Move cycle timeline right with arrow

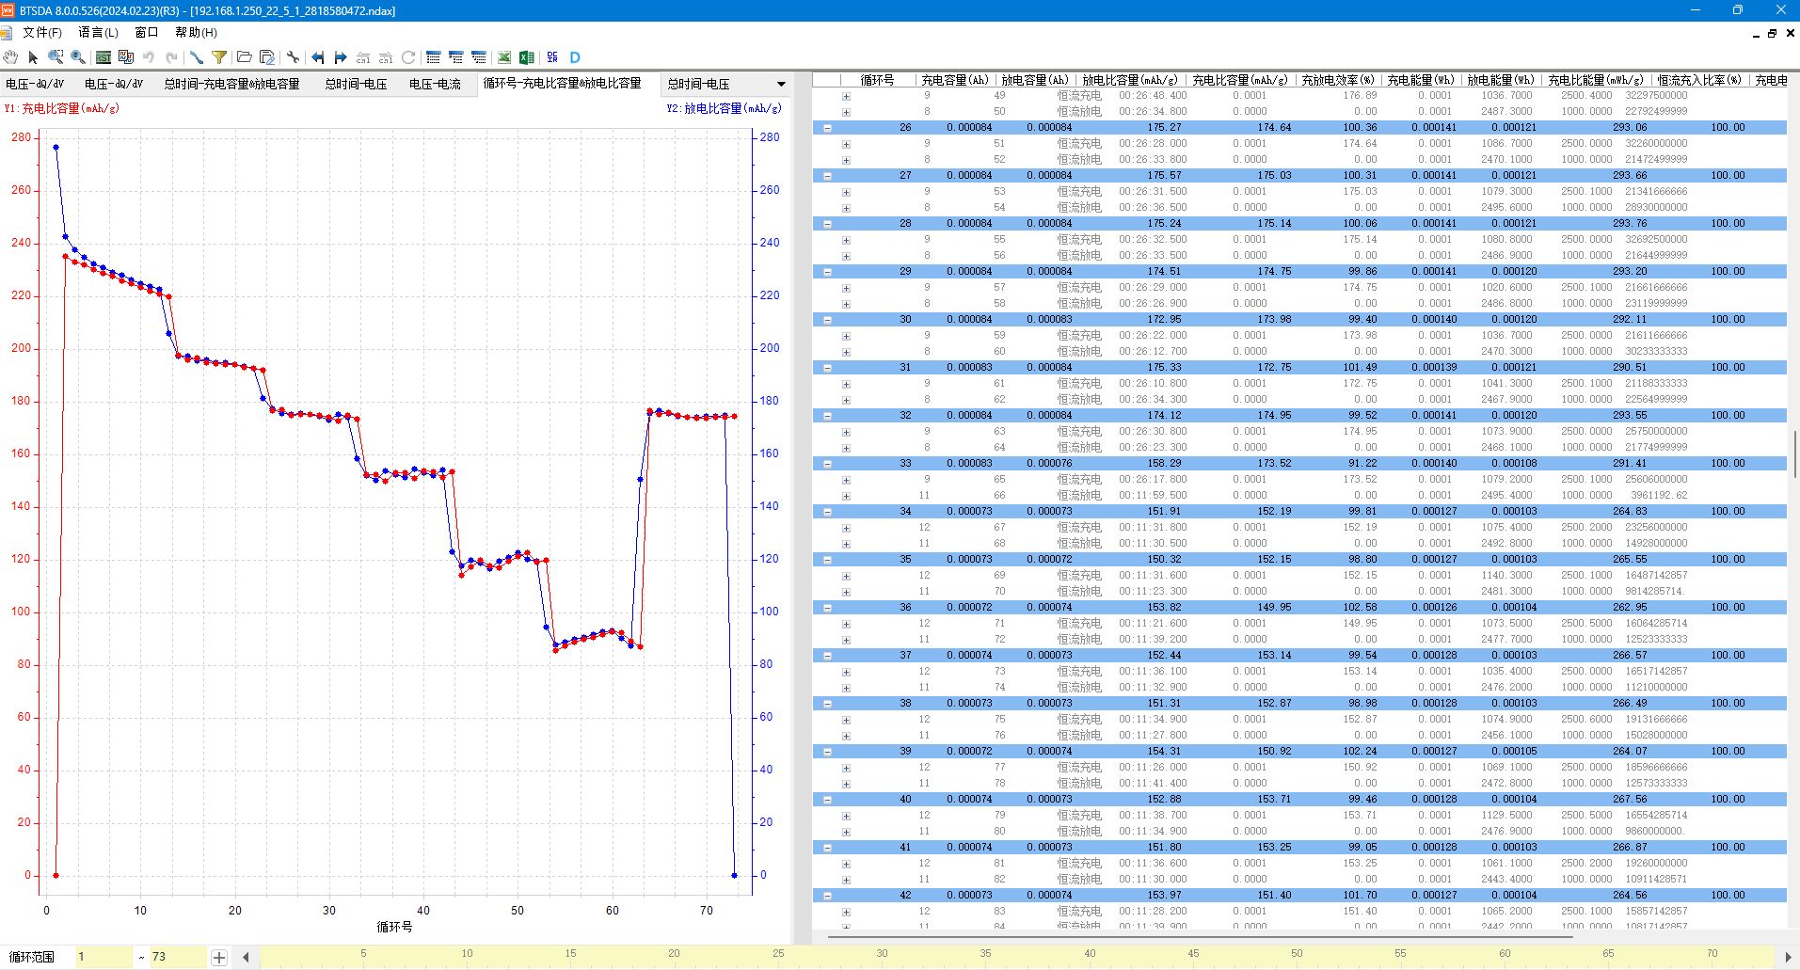tap(1787, 958)
